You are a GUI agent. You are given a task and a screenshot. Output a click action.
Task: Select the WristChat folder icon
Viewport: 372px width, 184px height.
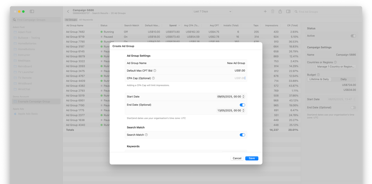pyautogui.click(x=15, y=89)
